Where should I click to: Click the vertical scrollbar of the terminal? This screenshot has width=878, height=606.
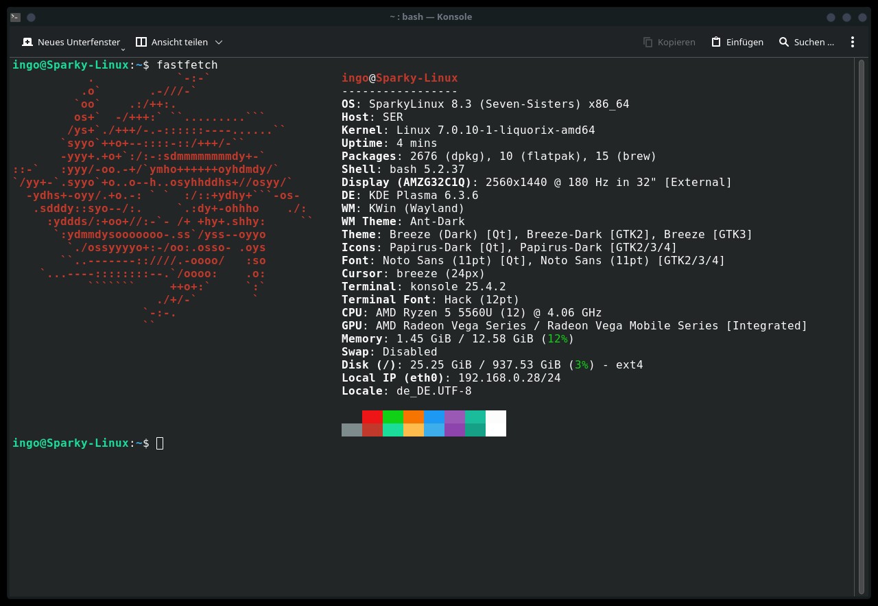(862, 327)
